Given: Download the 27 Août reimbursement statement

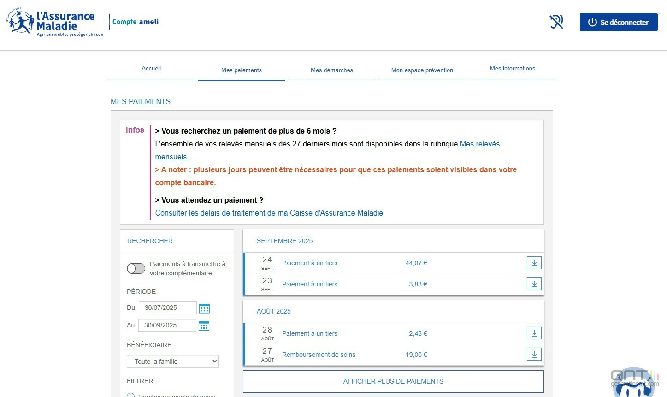Looking at the screenshot, I should tap(534, 355).
